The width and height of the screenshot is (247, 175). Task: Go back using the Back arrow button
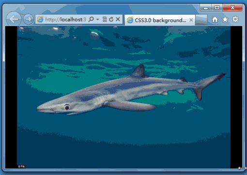(14, 19)
